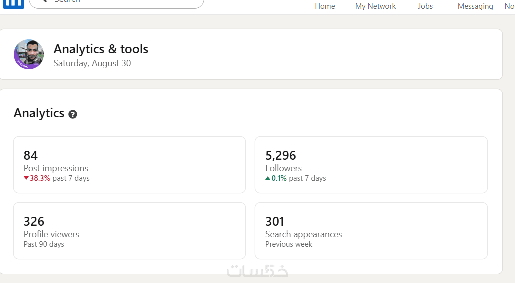Click the 38.3% post impressions change
Screen dimensions: 515x283
click(40, 178)
